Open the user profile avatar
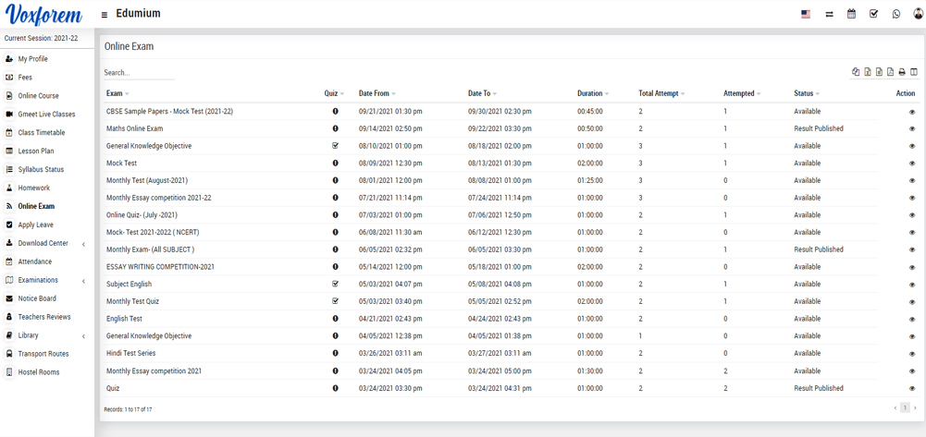926x437 pixels. tap(918, 14)
